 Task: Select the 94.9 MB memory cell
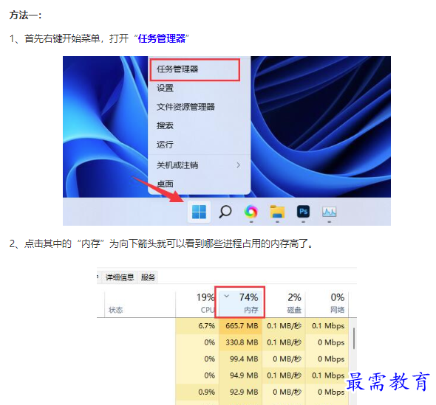tap(240, 375)
